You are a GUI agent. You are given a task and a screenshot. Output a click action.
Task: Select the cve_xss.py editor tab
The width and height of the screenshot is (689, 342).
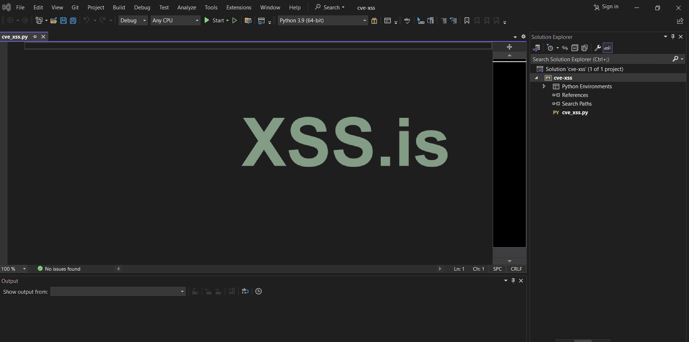click(x=15, y=37)
